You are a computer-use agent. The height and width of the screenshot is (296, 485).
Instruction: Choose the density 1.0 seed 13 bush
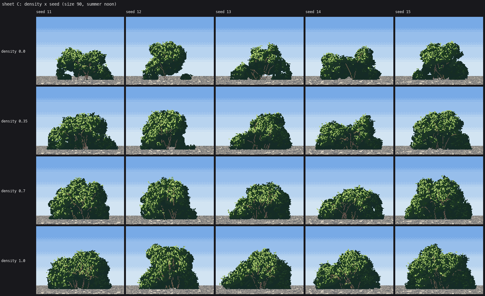click(x=260, y=260)
